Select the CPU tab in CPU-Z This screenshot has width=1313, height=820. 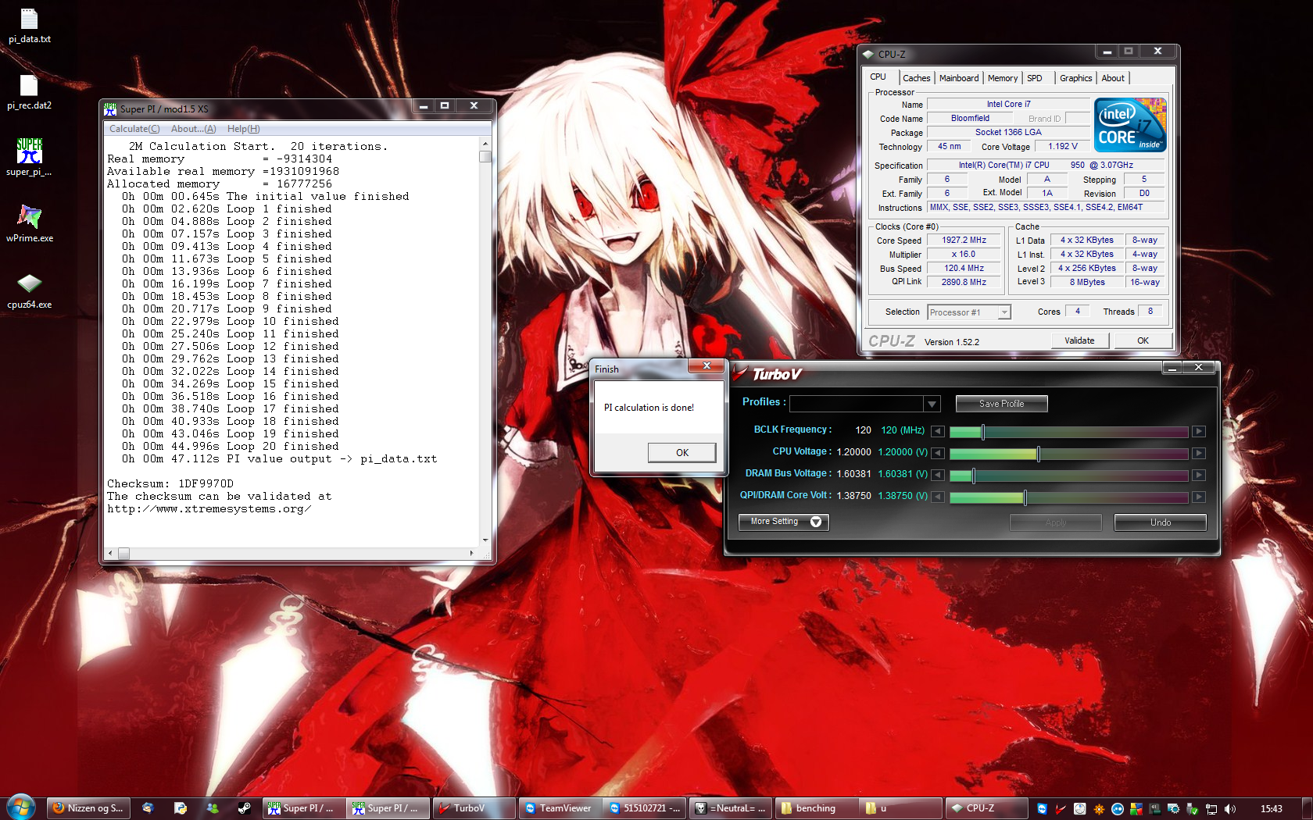click(878, 77)
